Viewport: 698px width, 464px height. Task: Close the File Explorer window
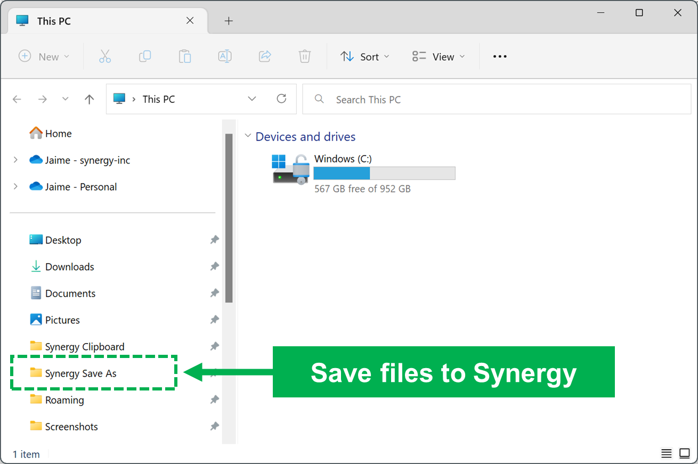click(x=678, y=13)
